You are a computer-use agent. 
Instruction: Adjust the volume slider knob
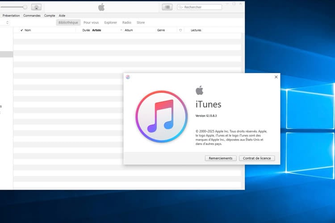(25, 7)
